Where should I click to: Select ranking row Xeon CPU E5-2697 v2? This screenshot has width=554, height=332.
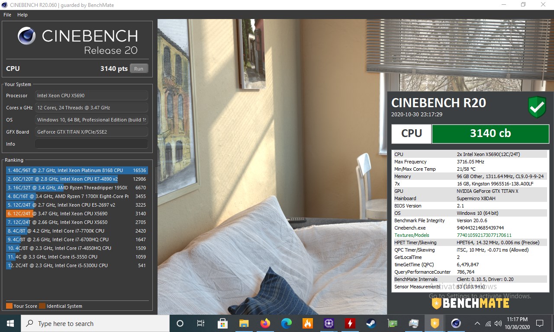(x=77, y=205)
